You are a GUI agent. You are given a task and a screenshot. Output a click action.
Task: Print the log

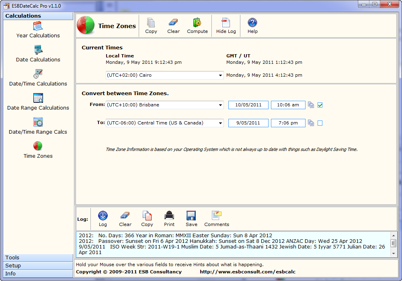pyautogui.click(x=169, y=219)
